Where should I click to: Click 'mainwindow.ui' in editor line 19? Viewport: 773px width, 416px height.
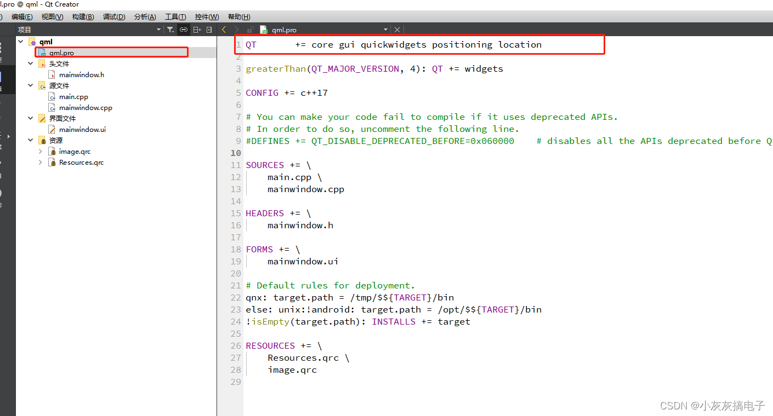point(303,262)
